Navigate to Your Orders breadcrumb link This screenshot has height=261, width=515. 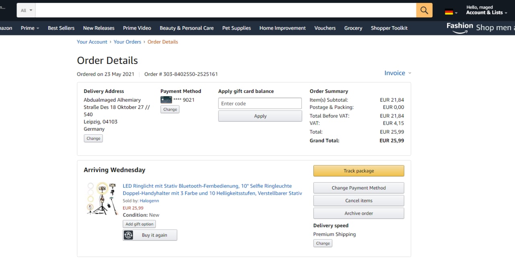click(x=127, y=42)
